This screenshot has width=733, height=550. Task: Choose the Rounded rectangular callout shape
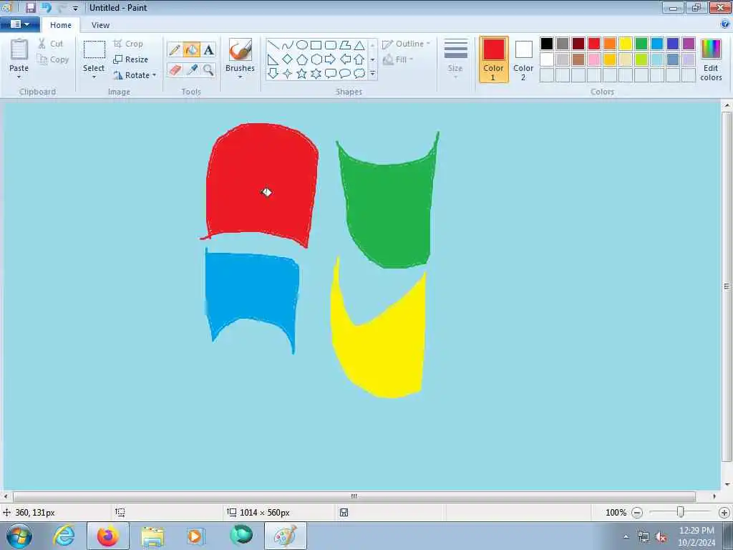click(x=331, y=74)
